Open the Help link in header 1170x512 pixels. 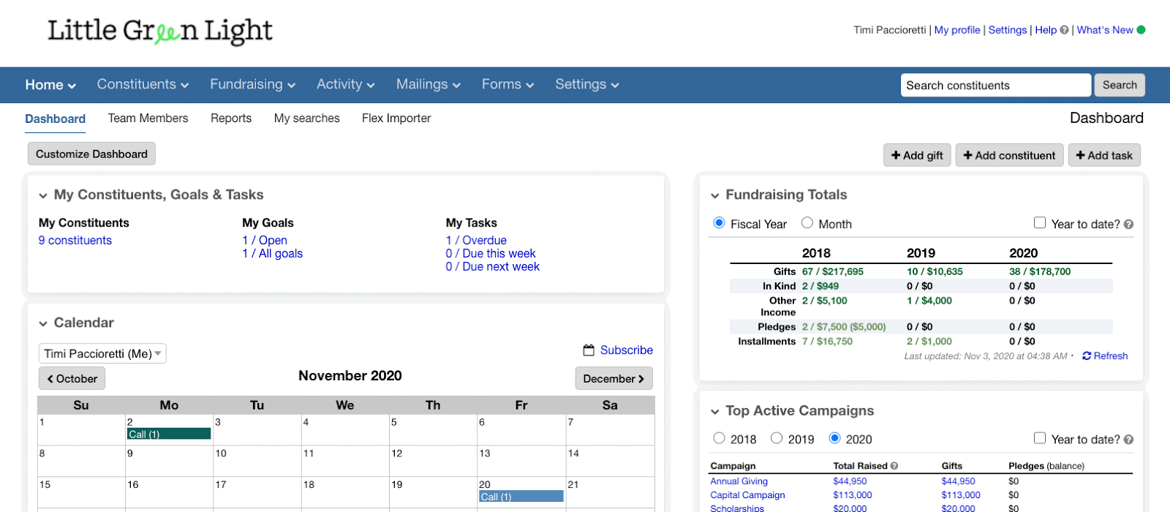point(1046,30)
